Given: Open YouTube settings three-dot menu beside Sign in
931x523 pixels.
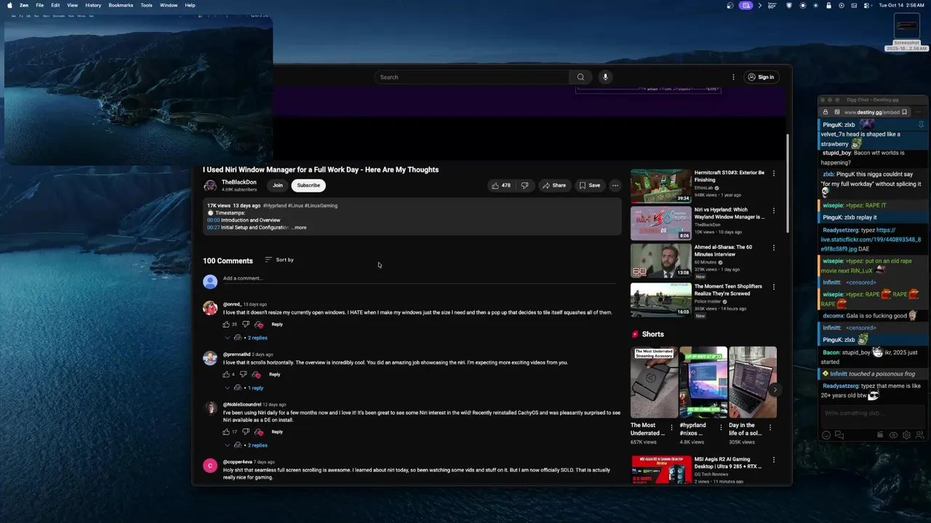Looking at the screenshot, I should tap(733, 77).
